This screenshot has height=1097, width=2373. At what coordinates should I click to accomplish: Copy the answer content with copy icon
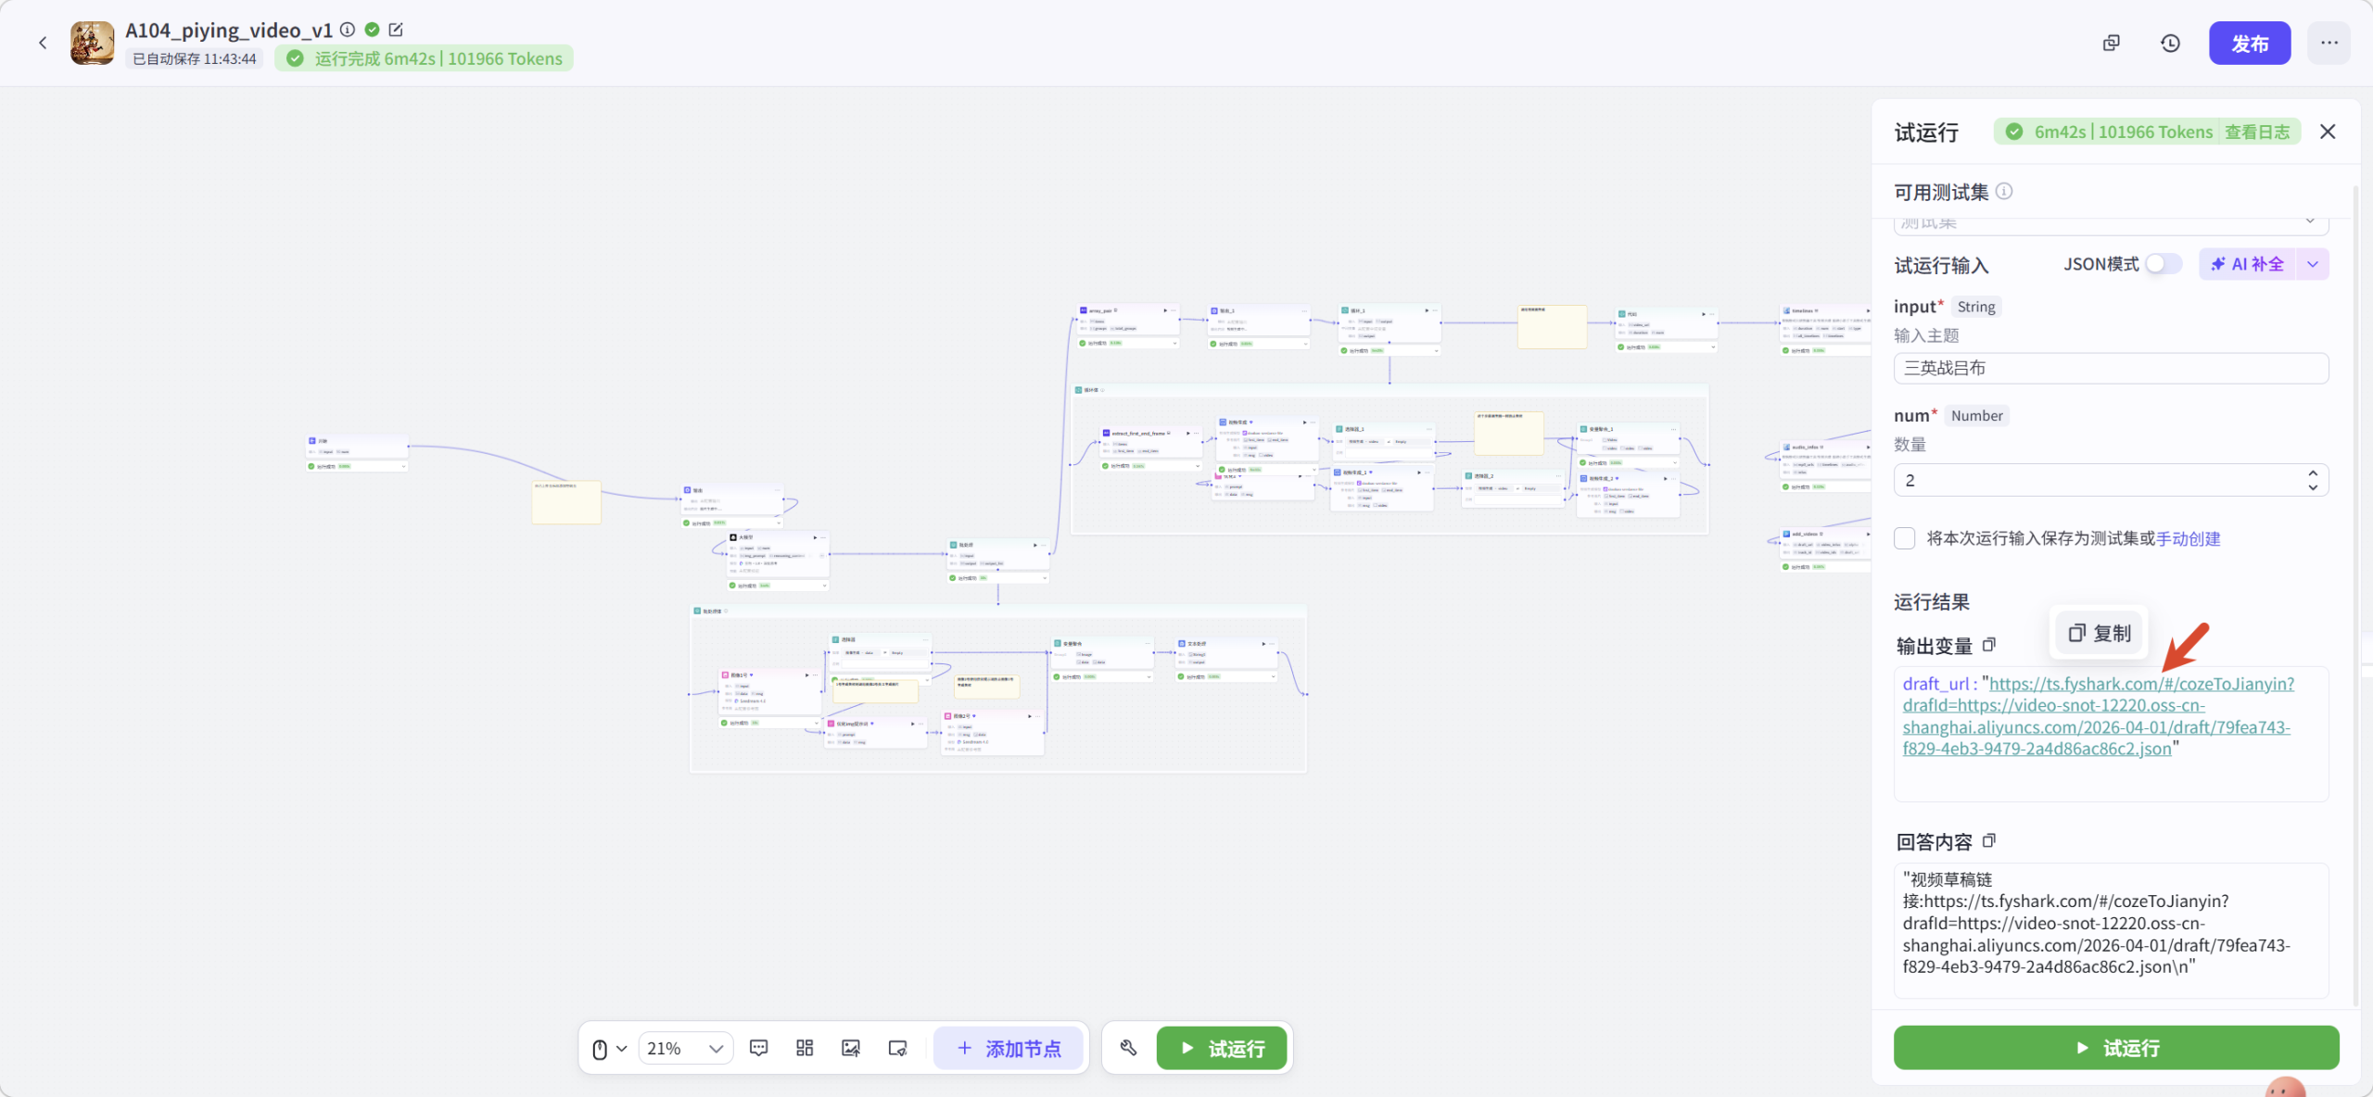pos(1988,840)
